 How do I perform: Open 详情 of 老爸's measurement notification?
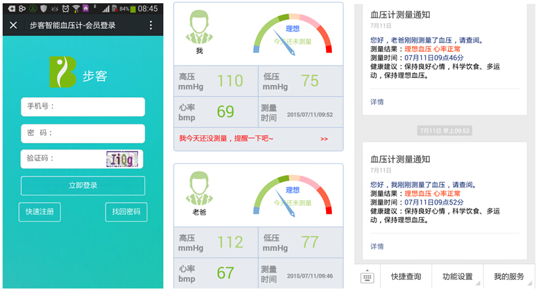click(x=377, y=102)
